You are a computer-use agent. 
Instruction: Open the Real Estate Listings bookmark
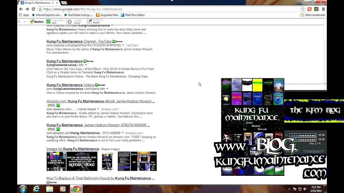(x=78, y=15)
